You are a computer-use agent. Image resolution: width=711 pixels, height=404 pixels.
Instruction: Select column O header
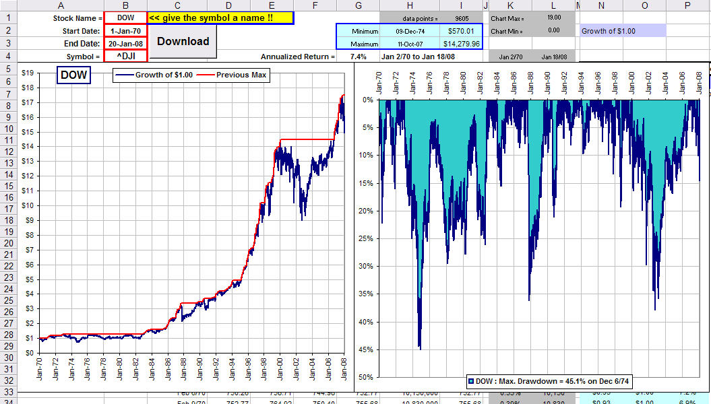645,5
